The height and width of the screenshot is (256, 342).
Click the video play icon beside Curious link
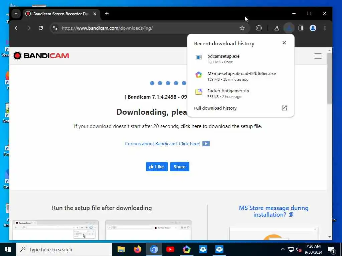click(206, 144)
